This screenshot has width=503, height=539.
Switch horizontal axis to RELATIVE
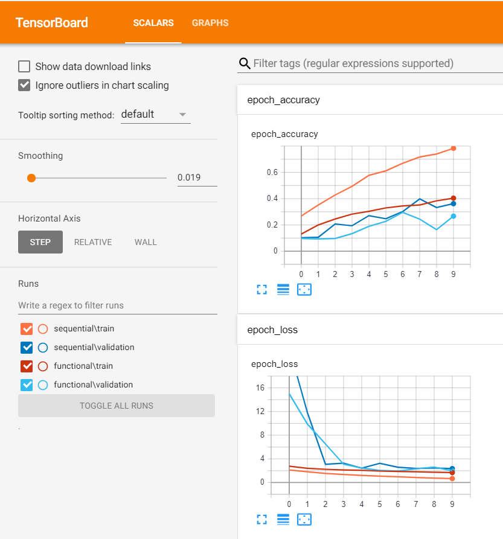[x=92, y=242]
